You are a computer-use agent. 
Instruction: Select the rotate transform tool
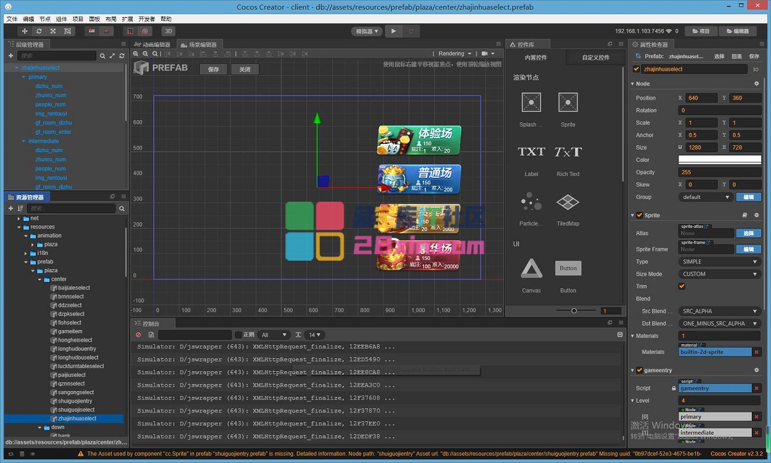pyautogui.click(x=39, y=31)
